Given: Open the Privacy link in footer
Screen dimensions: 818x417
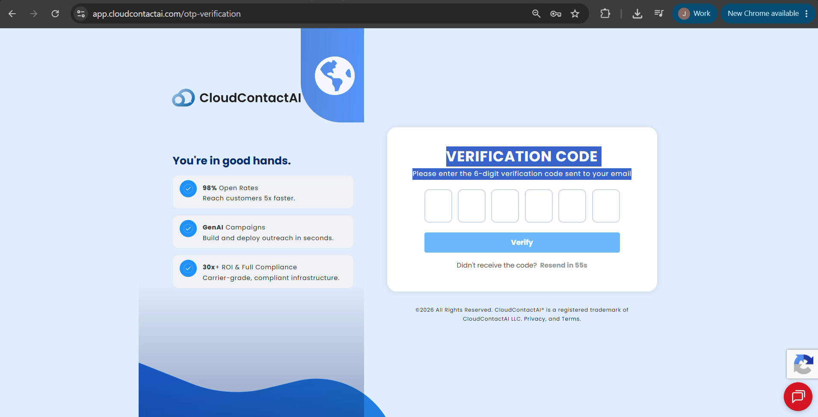Looking at the screenshot, I should (535, 319).
